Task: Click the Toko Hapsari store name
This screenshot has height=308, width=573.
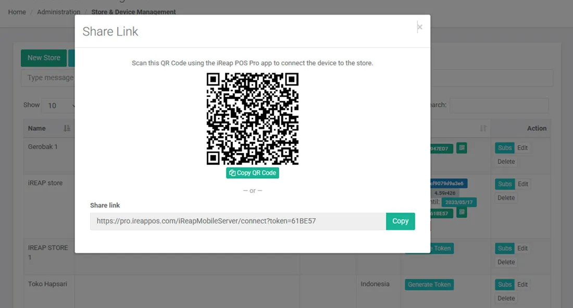Action: click(x=47, y=284)
